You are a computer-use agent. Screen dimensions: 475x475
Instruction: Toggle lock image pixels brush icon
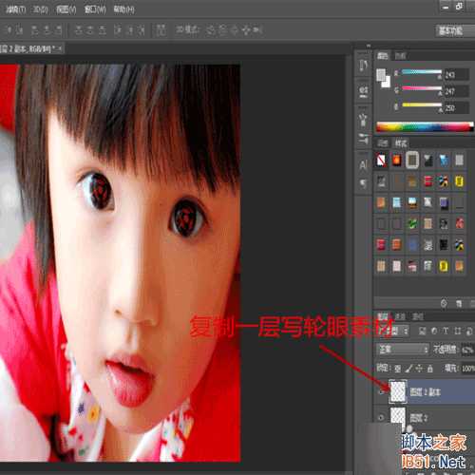point(408,369)
